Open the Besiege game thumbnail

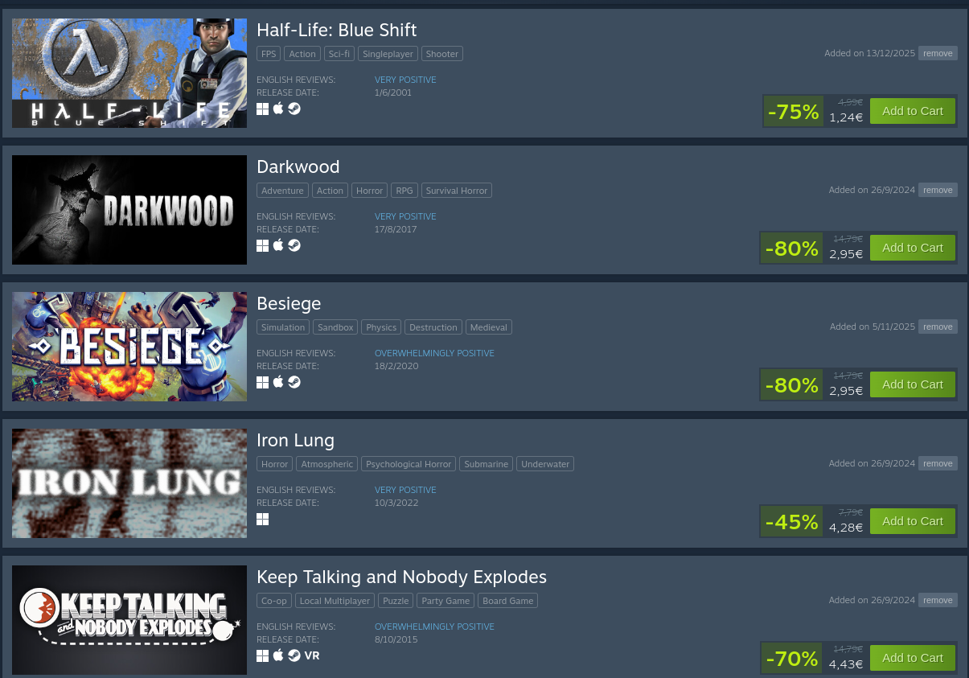pyautogui.click(x=129, y=347)
